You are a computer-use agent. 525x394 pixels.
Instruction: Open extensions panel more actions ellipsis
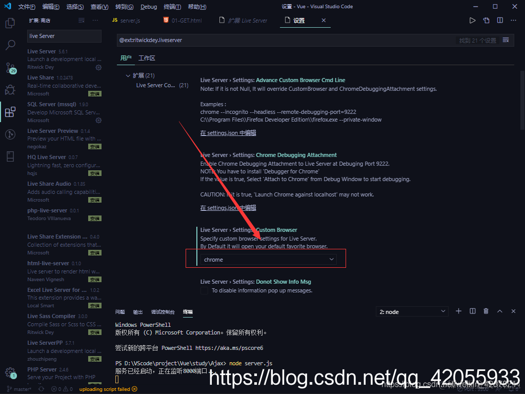(x=95, y=21)
